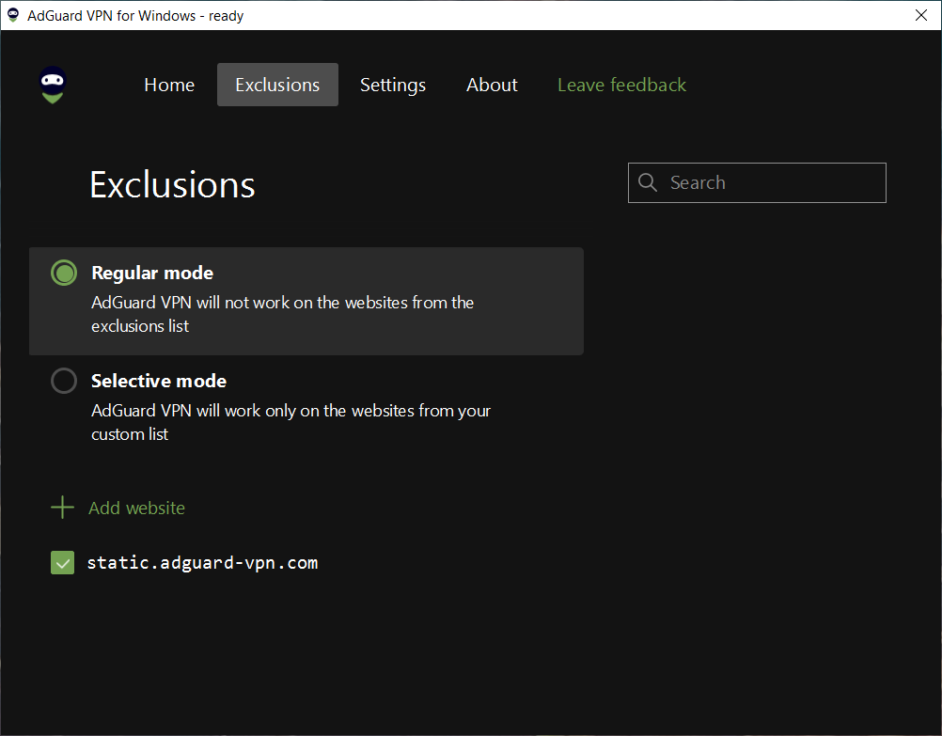Image resolution: width=942 pixels, height=736 pixels.
Task: Click the AdGuard ninja logo in header
Action: [53, 86]
